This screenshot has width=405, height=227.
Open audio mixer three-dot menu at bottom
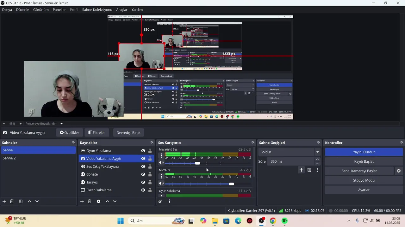[169, 201]
